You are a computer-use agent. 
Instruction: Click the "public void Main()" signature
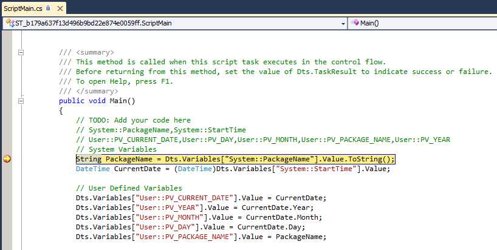97,101
